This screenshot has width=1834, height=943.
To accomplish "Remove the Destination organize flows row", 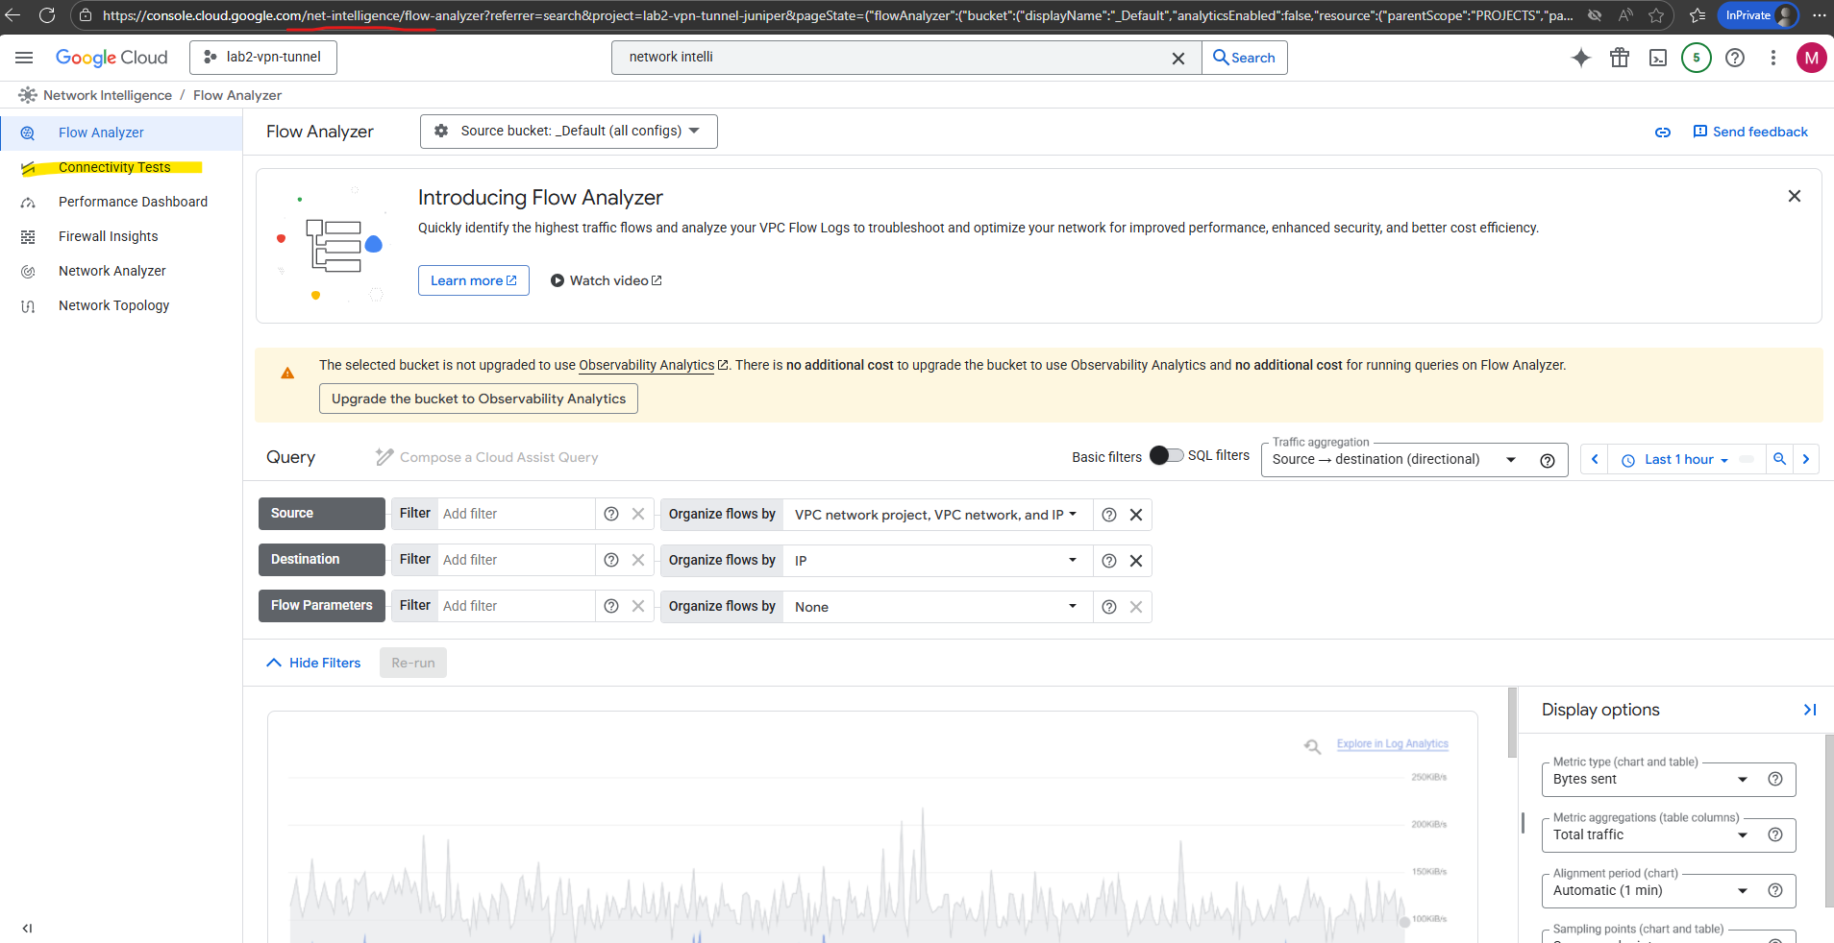I will click(x=1136, y=561).
